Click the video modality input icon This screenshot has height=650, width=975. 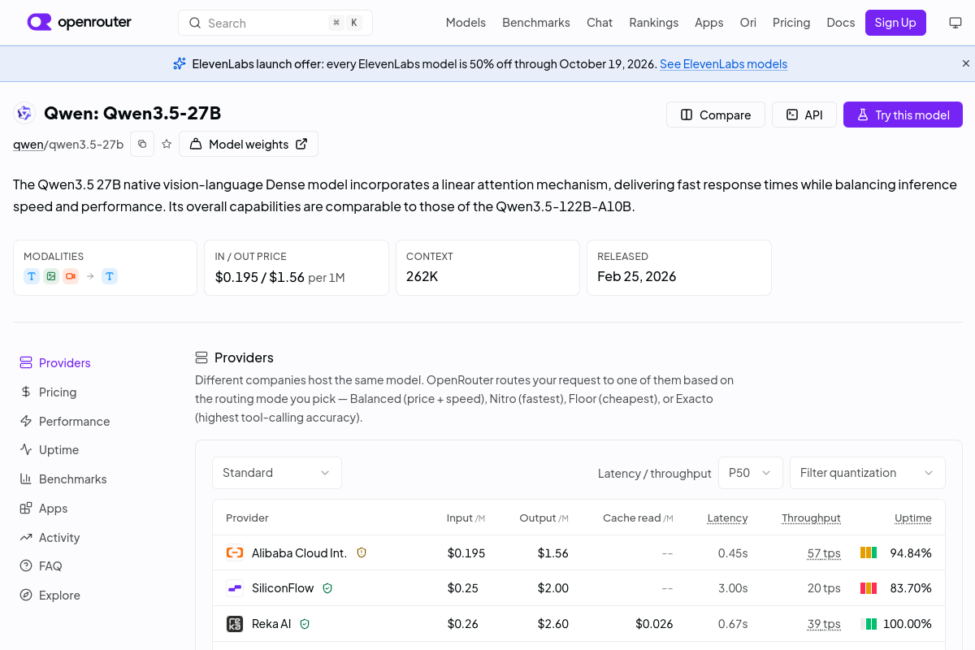click(x=71, y=276)
